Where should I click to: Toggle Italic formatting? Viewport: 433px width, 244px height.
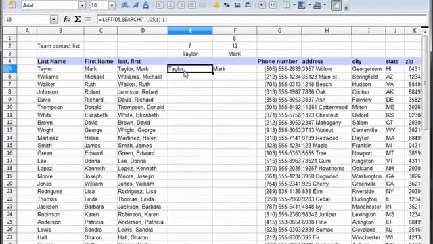pos(135,5)
